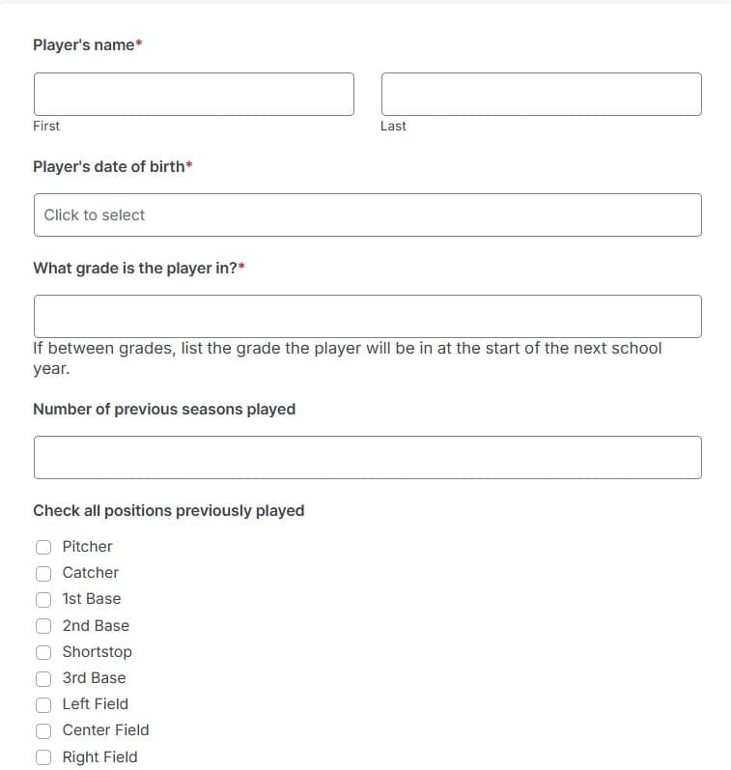Check the Center Field box
The width and height of the screenshot is (731, 770).
pos(43,730)
